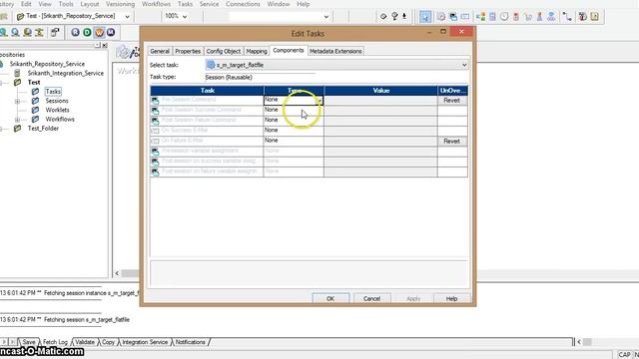
Task: Select Test_Folder in the navigator tree
Action: [x=43, y=129]
